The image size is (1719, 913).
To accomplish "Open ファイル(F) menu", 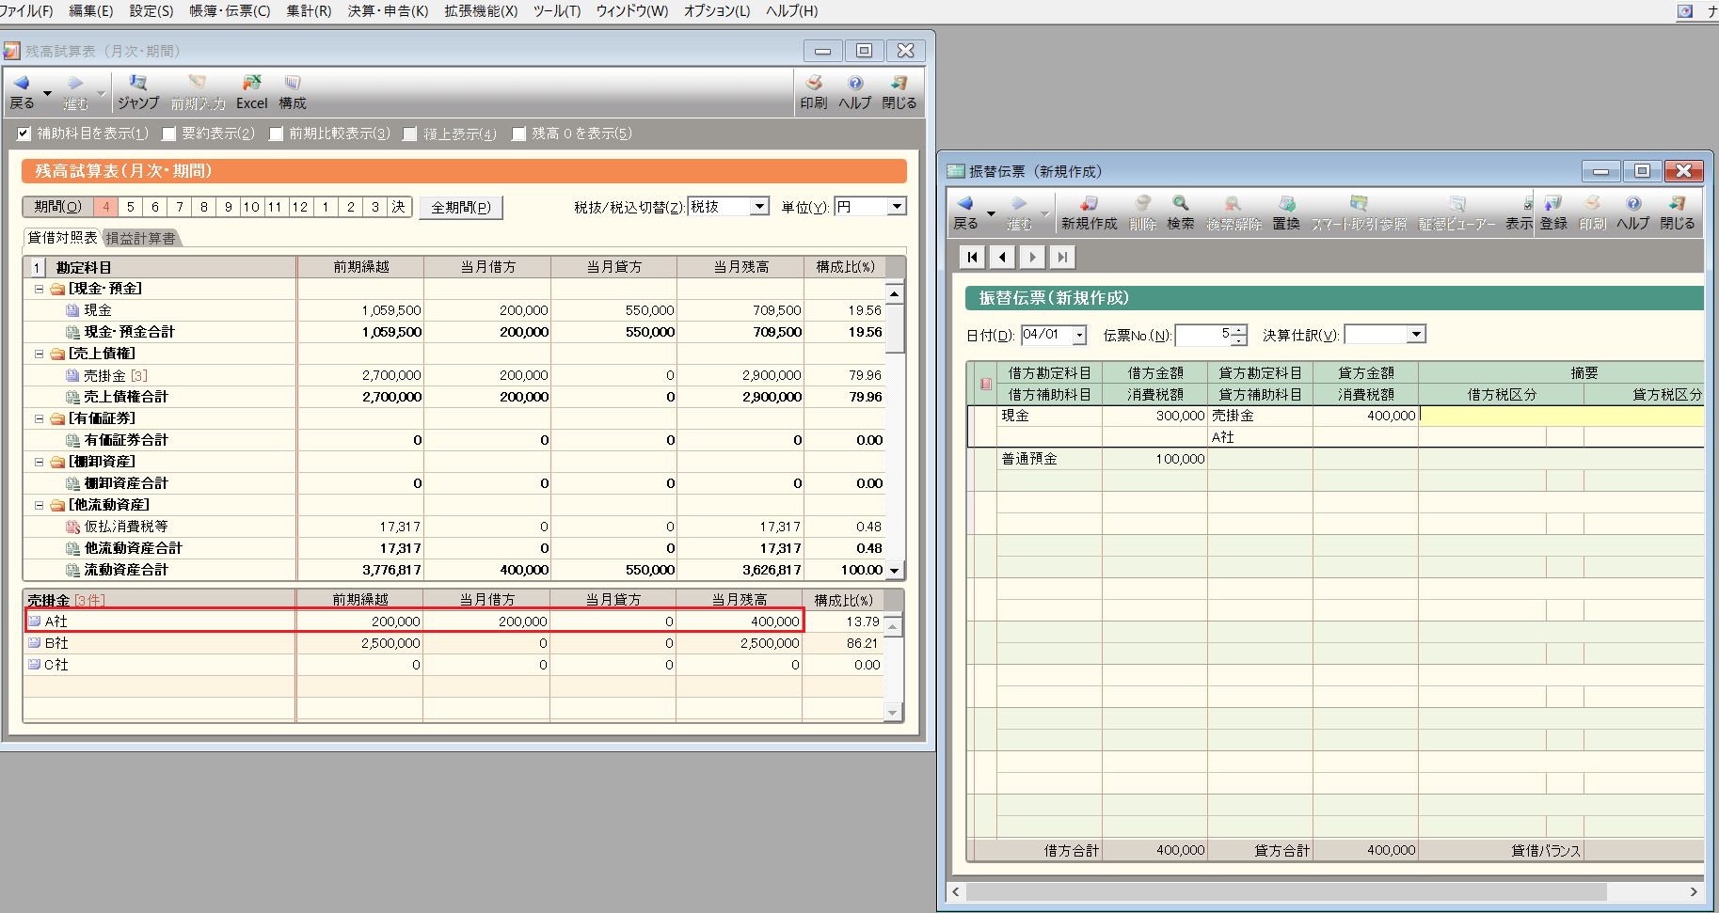I will 26,10.
